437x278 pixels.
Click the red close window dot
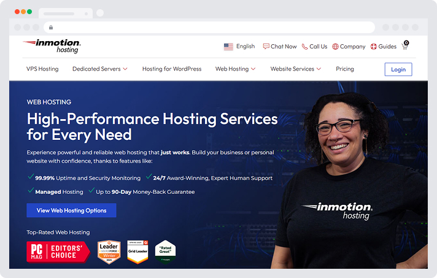[17, 12]
